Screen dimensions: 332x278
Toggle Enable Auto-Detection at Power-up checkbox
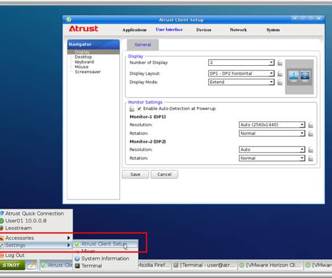coord(139,108)
